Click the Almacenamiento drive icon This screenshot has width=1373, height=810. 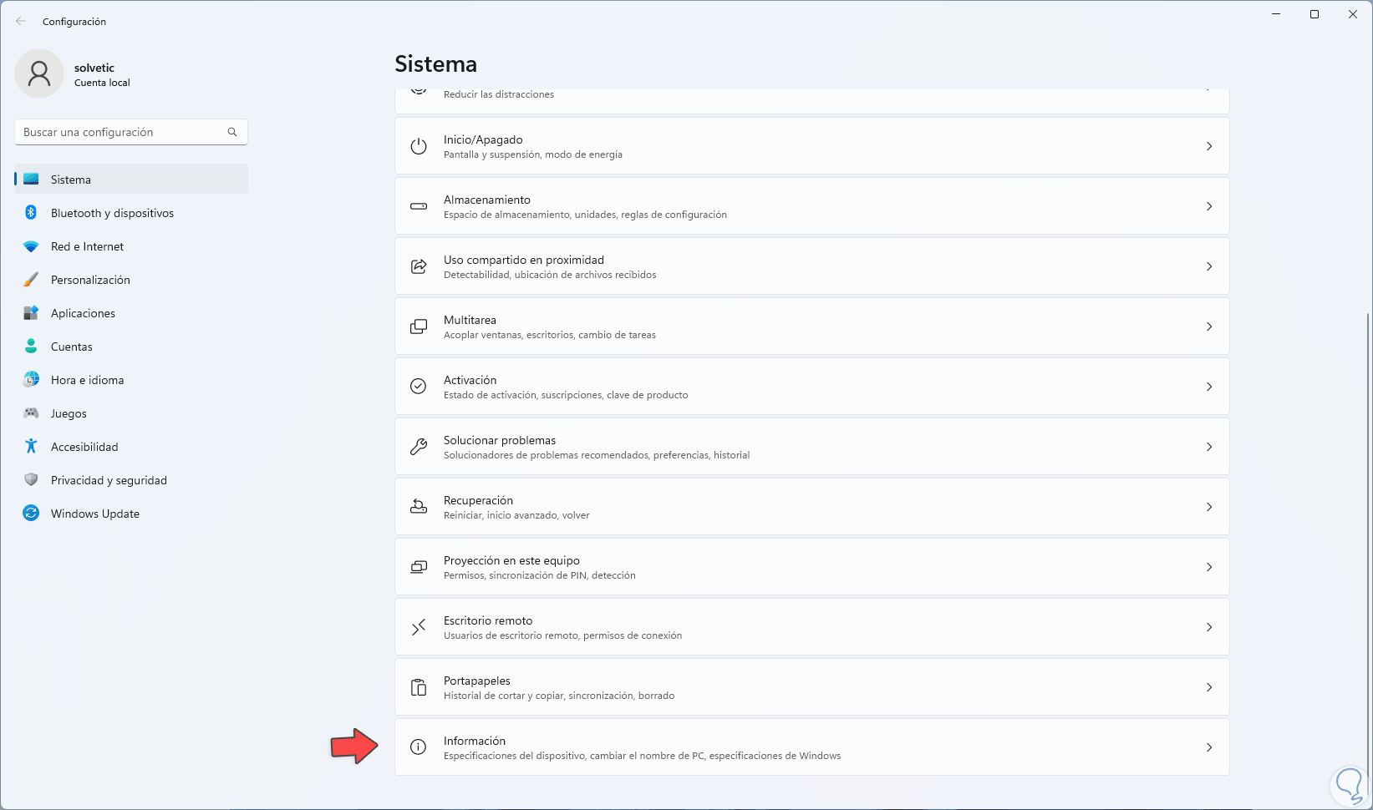pos(419,206)
